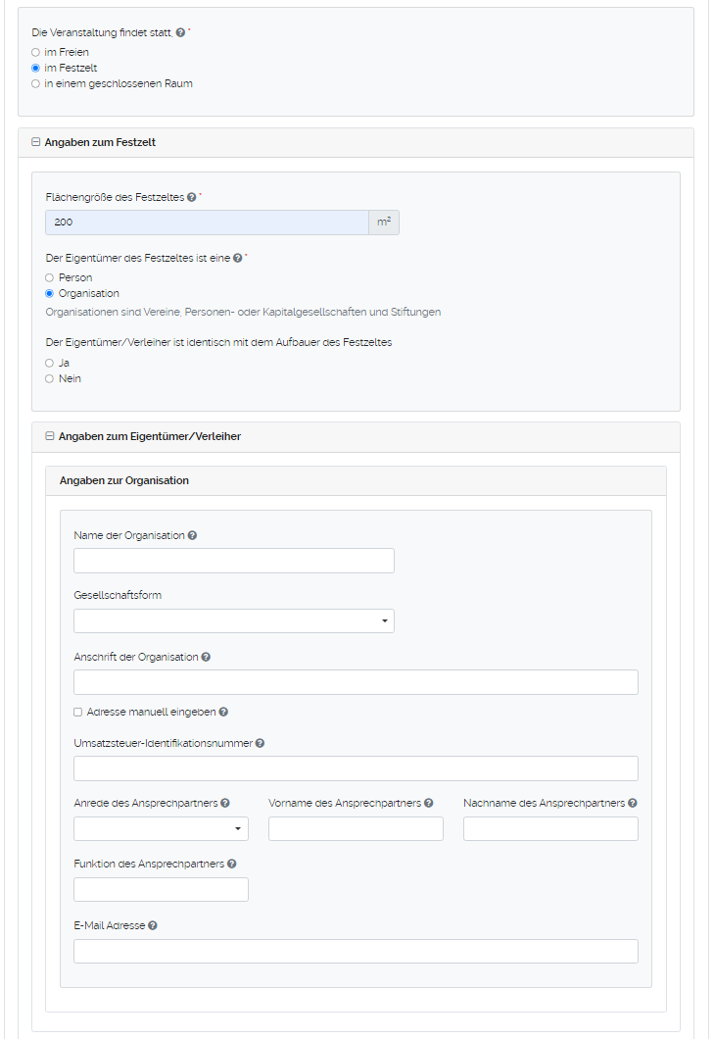Click the 'Angaben zur Organisation' header
This screenshot has height=1039, width=715.
(x=125, y=480)
